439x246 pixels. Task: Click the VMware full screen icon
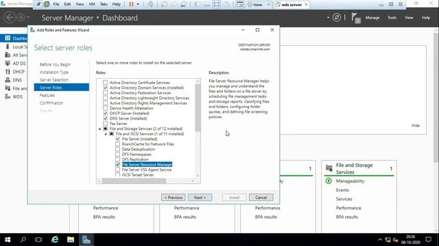[217, 4]
